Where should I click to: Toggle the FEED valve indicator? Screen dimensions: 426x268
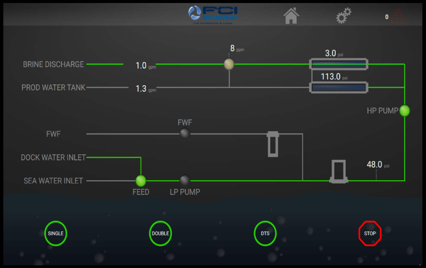tap(141, 181)
